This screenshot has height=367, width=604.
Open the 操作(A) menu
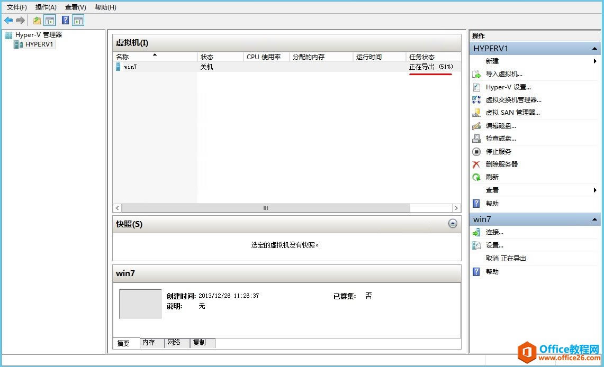(46, 7)
